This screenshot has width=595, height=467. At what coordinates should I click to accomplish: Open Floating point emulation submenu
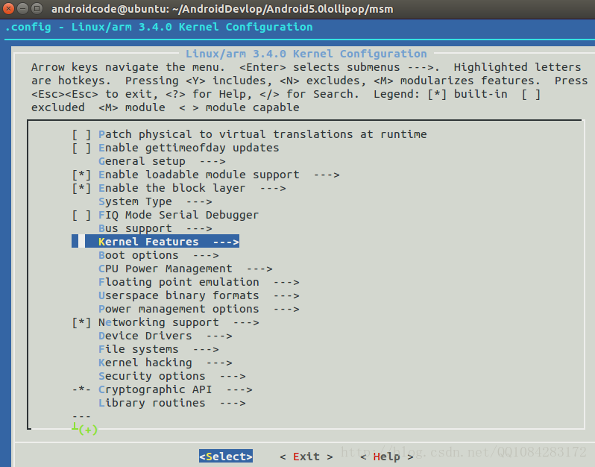coord(198,282)
